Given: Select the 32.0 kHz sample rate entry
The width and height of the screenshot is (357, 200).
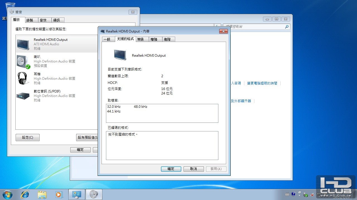Looking at the screenshot, I should coord(114,107).
